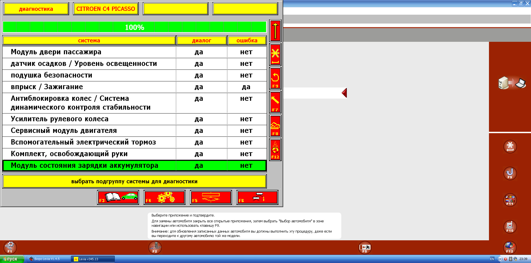
Task: Click the yellow выбрать подгруппу системы bar
Action: pos(134,181)
